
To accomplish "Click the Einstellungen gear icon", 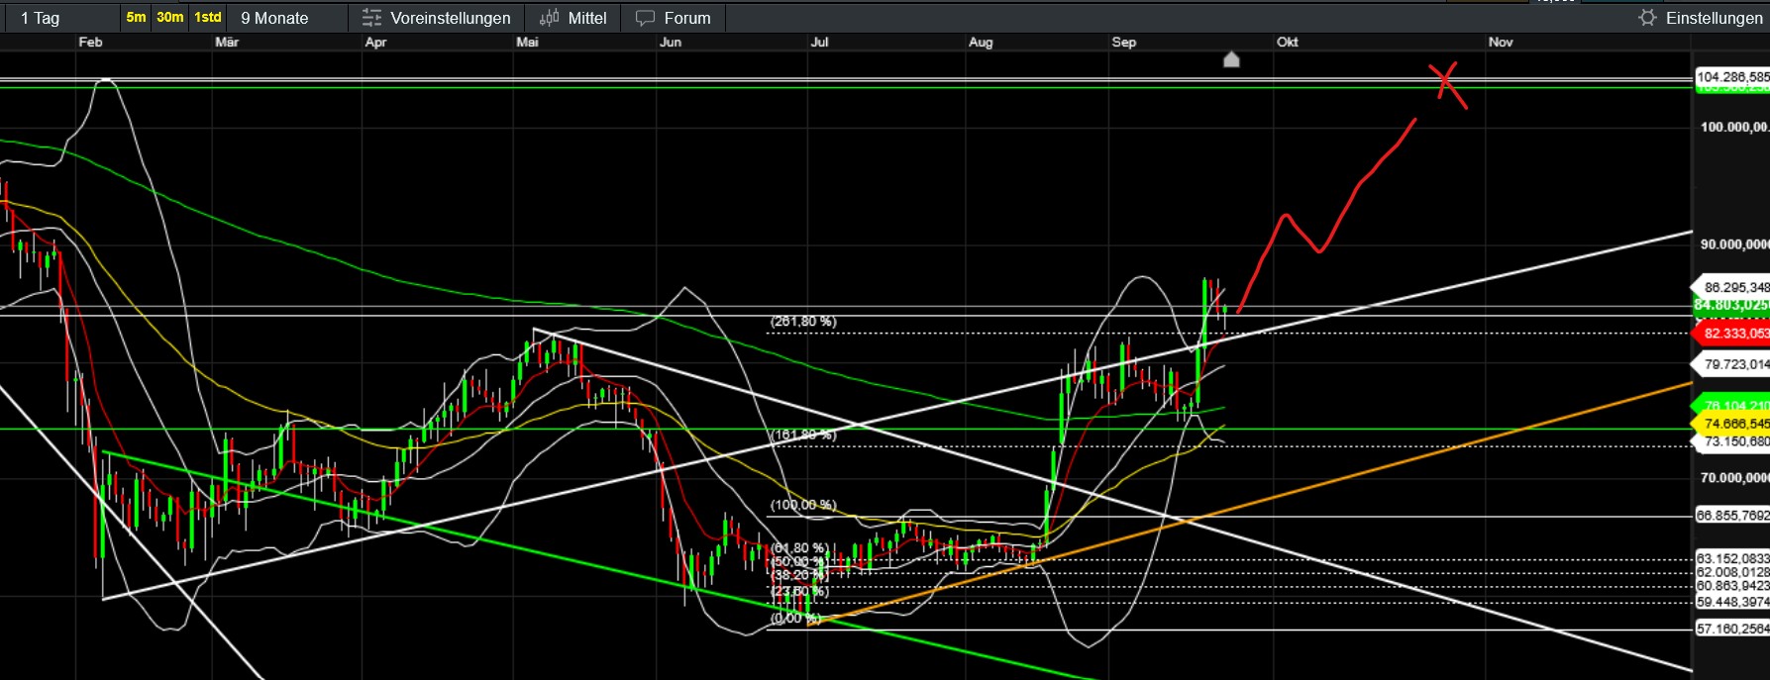I will [x=1647, y=18].
